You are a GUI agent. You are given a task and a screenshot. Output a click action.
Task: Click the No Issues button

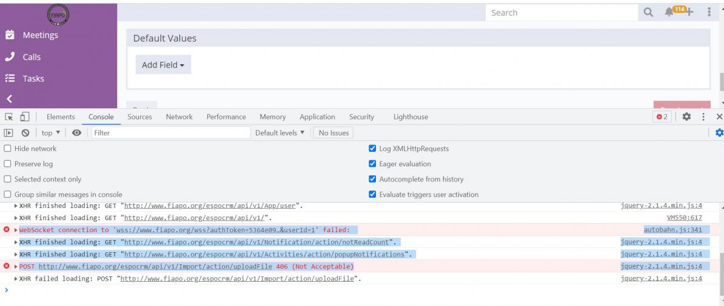(x=334, y=132)
